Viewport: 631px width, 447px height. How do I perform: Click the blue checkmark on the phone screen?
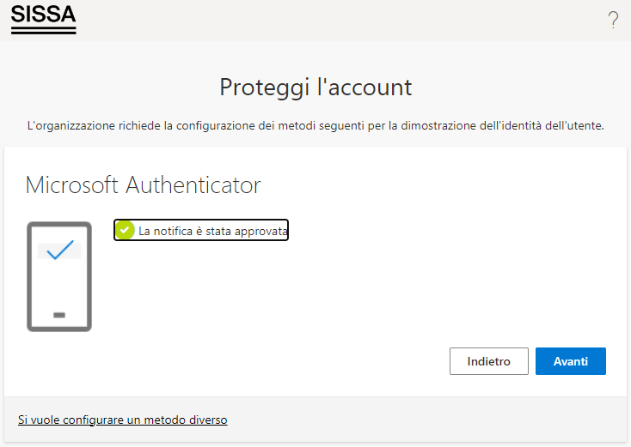click(60, 250)
